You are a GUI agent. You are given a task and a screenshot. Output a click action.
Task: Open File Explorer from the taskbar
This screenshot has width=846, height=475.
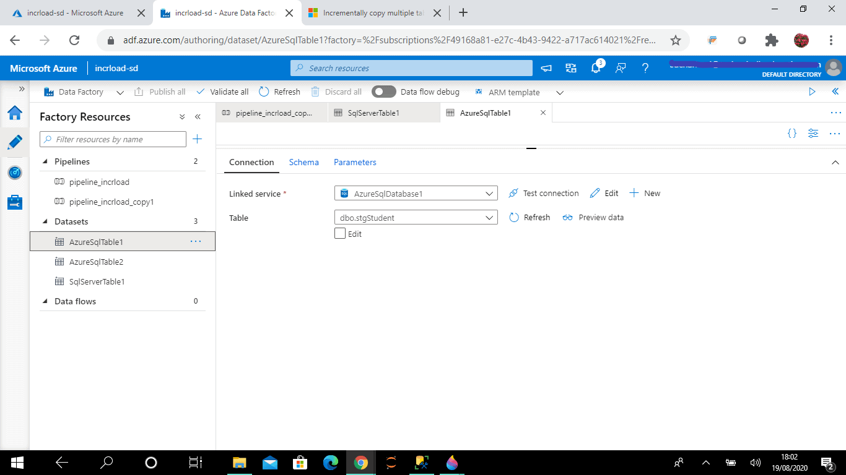pos(240,462)
